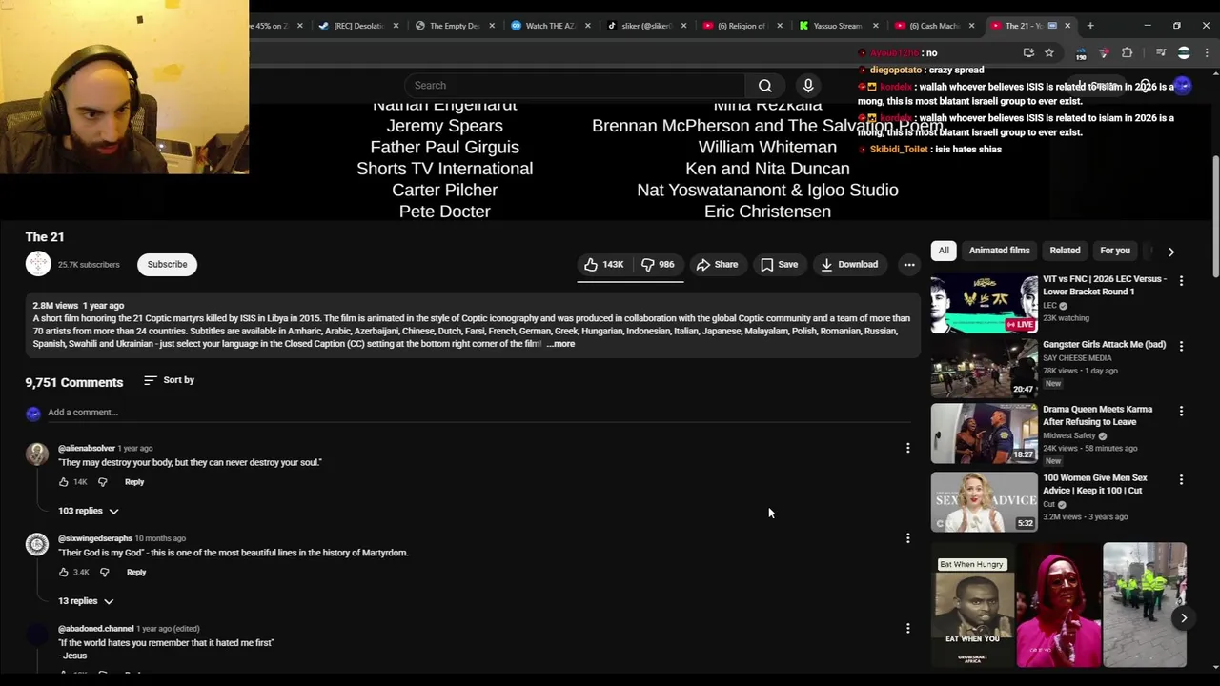Open @sixwingedseraphs username link
This screenshot has height=686, width=1220.
click(x=95, y=539)
